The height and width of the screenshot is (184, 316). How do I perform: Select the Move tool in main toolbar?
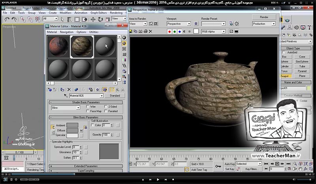[x=93, y=19]
